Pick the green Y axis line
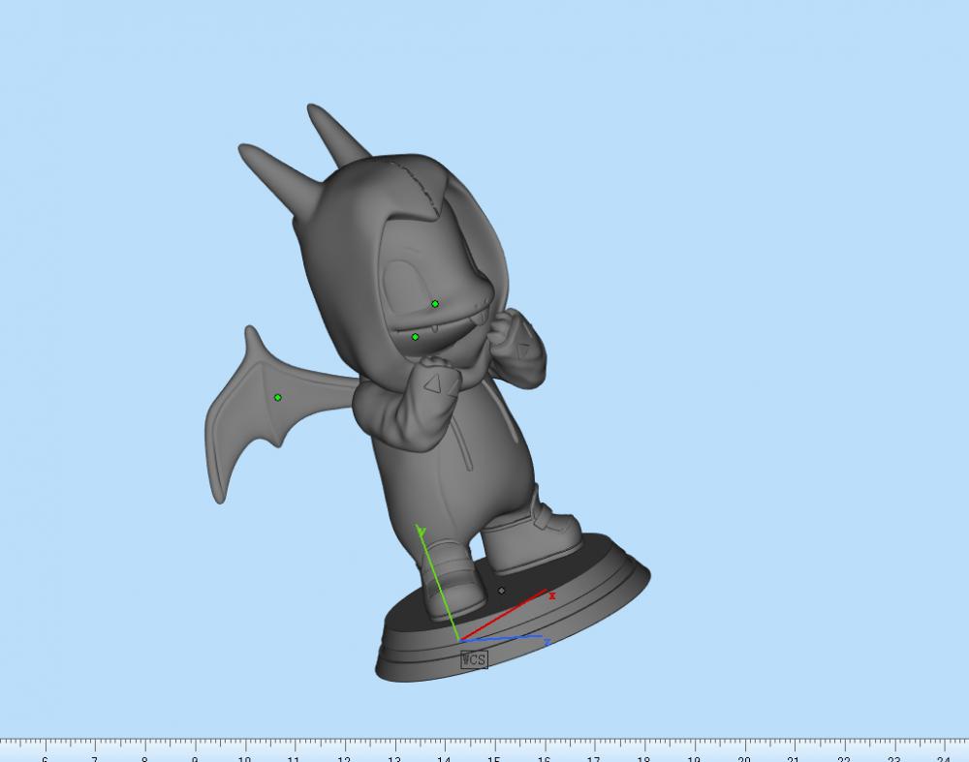Screen dimensions: 969x762 click(438, 583)
